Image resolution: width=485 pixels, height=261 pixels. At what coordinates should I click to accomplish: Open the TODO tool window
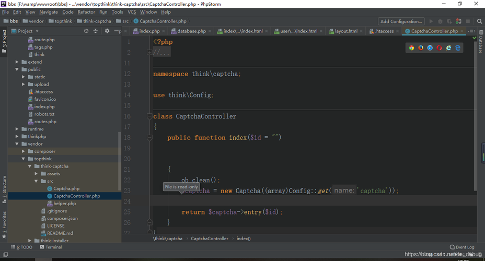click(x=21, y=247)
